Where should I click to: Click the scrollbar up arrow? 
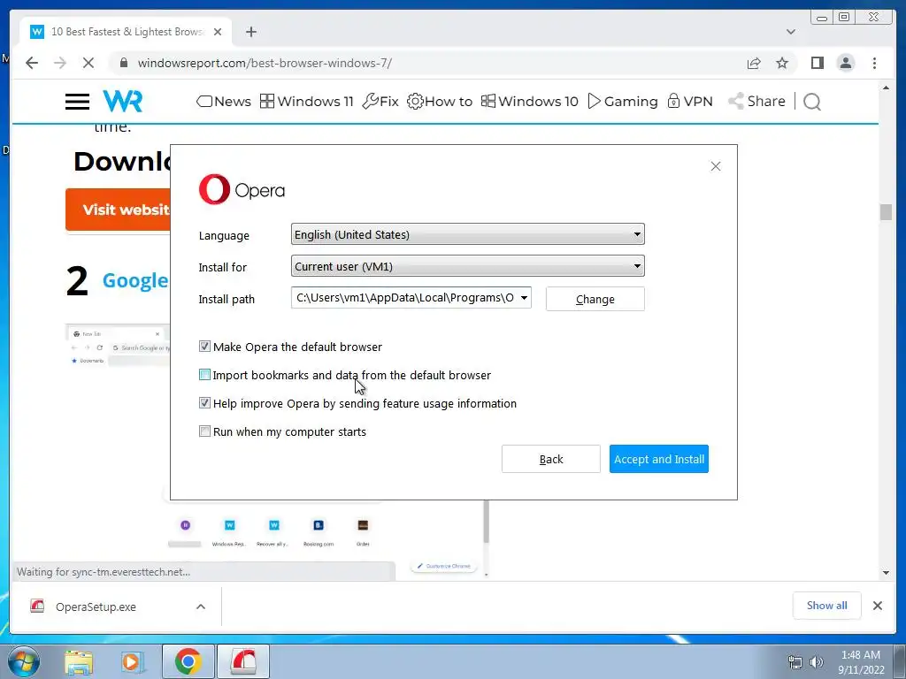click(886, 88)
